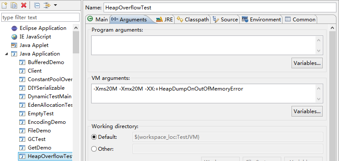Select Eclipse Application in configuration tree
Image resolution: width=339 pixels, height=161 pixels.
pyautogui.click(x=39, y=28)
